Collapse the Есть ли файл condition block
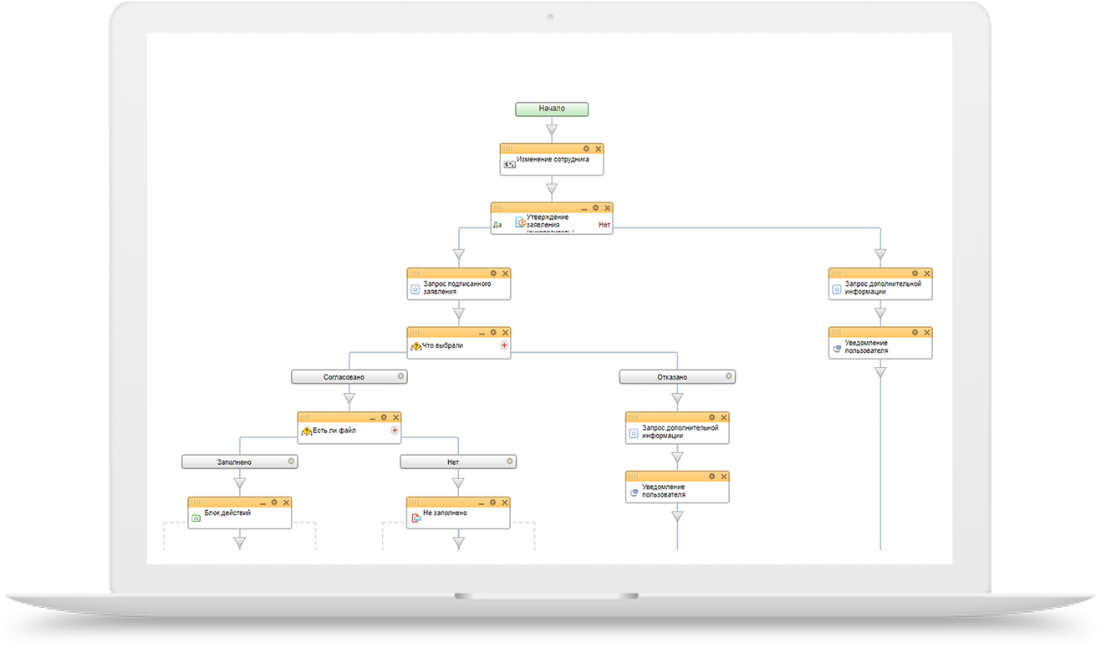Image resolution: width=1101 pixels, height=648 pixels. (372, 417)
